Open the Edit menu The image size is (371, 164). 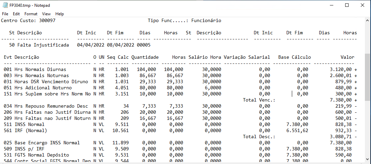(x=16, y=14)
